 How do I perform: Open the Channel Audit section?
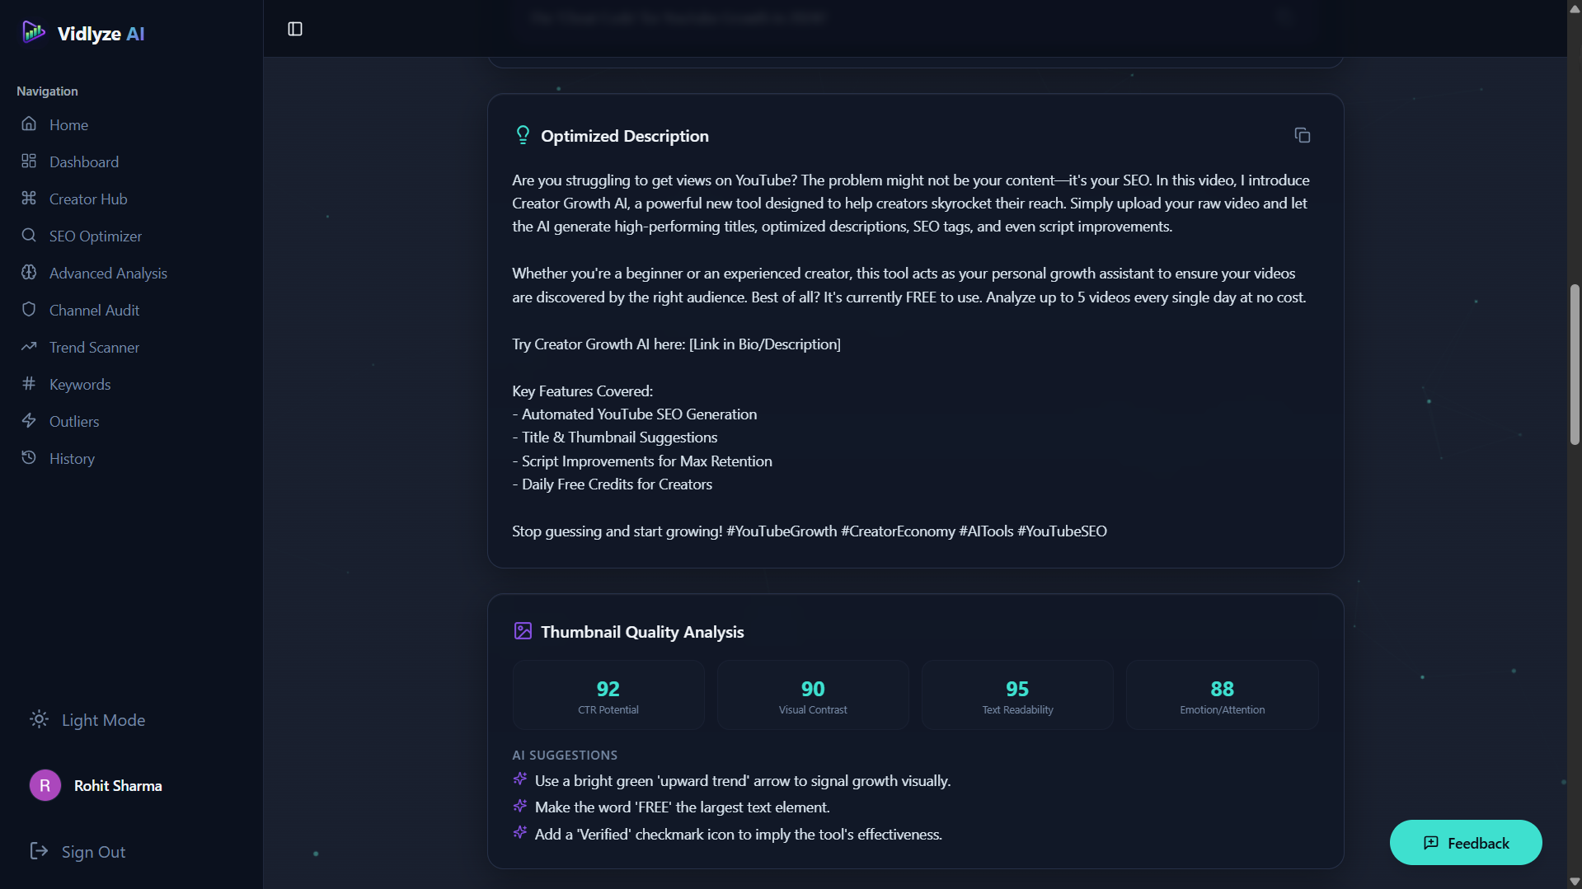click(x=95, y=310)
